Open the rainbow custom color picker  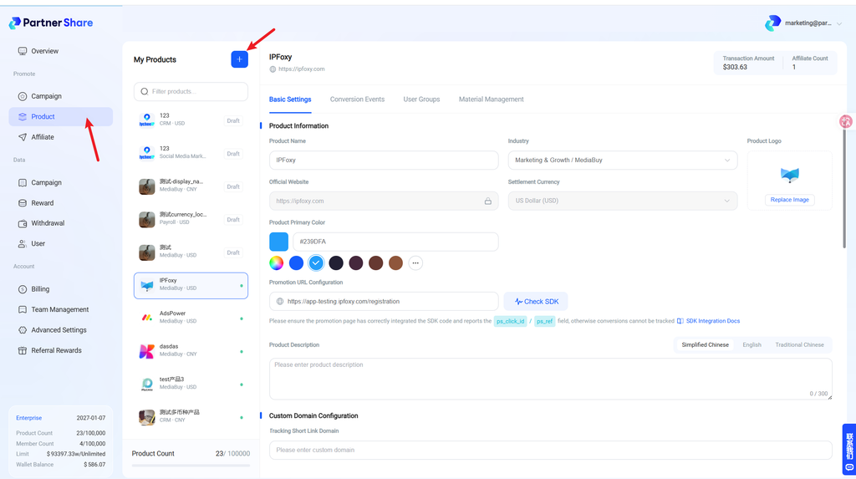point(276,262)
